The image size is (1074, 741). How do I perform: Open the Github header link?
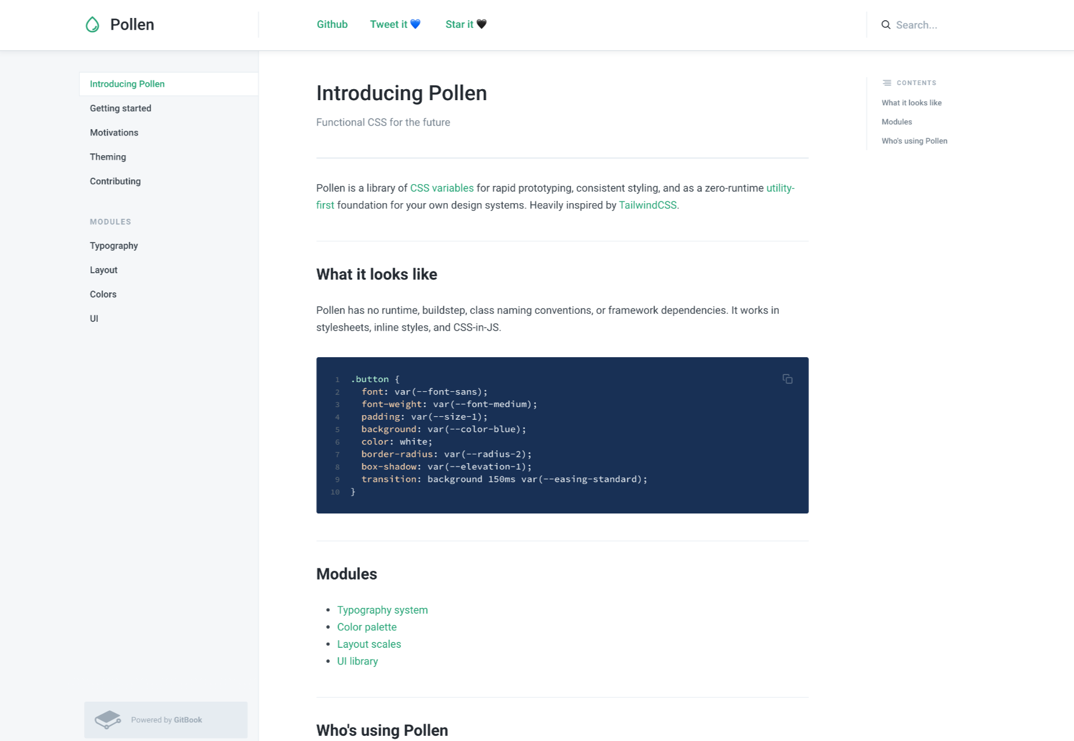(332, 24)
